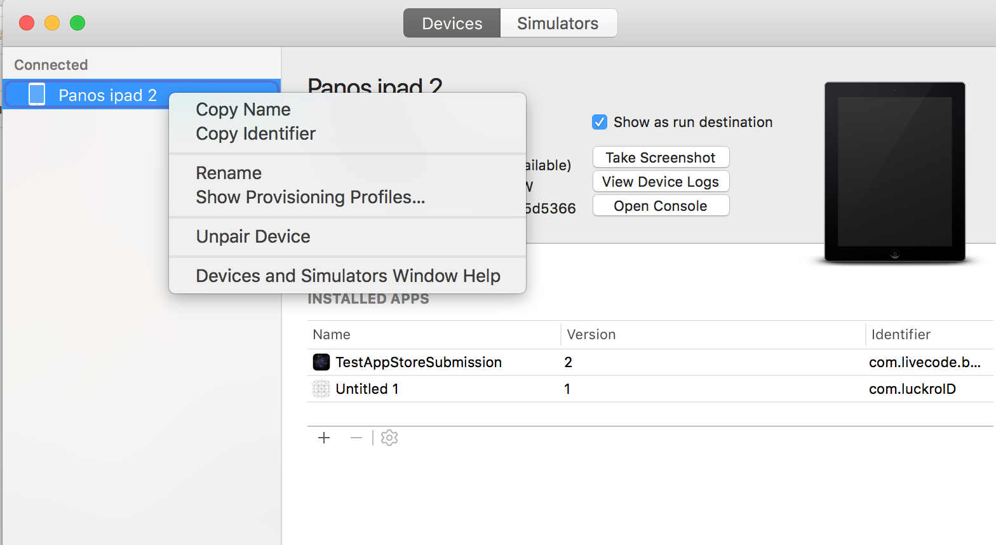
Task: Click the Untitled 1 app icon
Action: (321, 389)
